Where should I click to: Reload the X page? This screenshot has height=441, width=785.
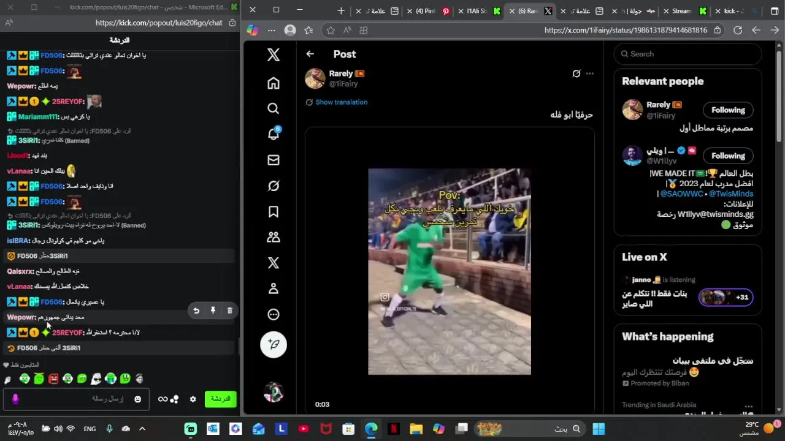tap(738, 30)
